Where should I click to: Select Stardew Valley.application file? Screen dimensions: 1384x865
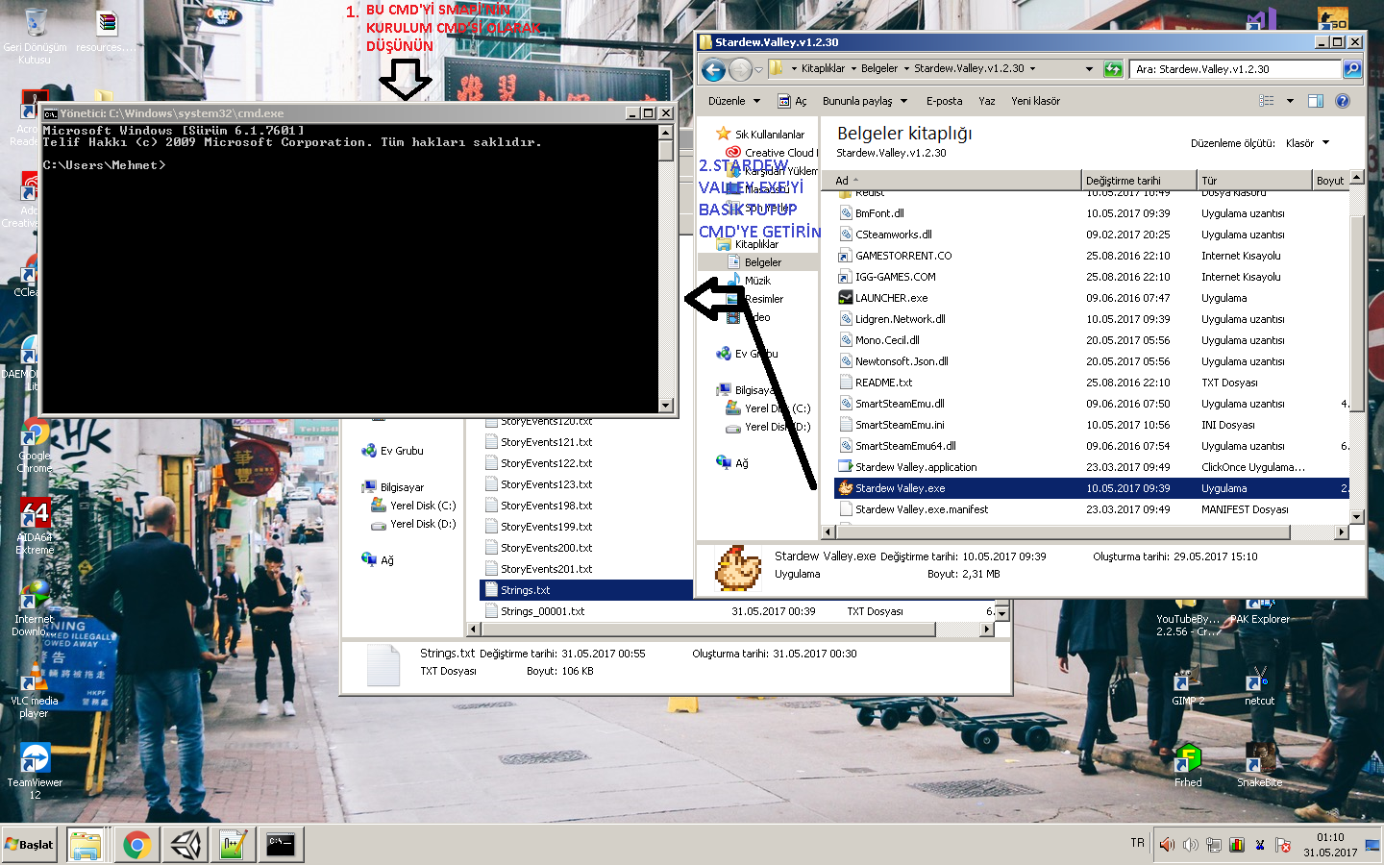tap(916, 467)
